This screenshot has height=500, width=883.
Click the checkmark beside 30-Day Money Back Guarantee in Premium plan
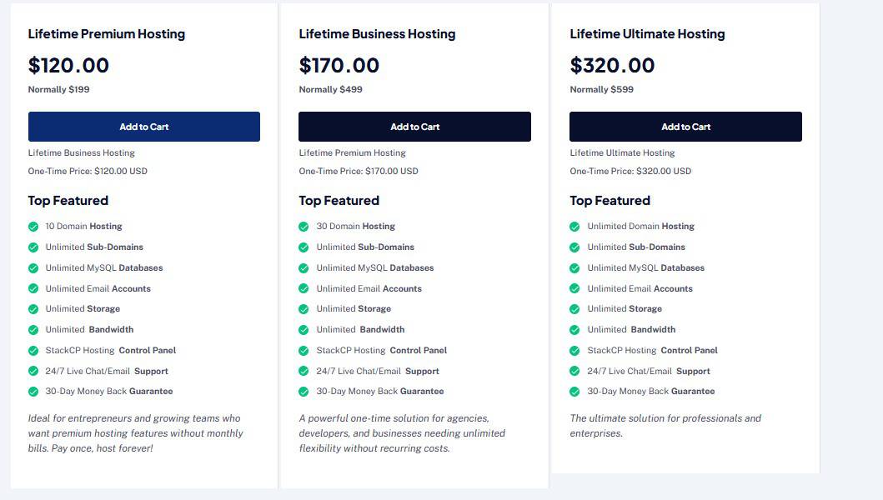pos(33,391)
